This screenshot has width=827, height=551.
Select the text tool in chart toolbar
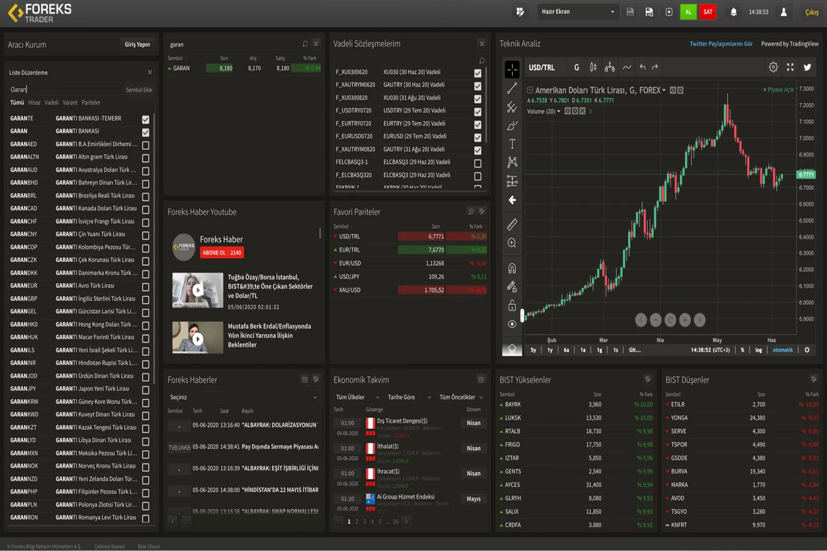(512, 144)
